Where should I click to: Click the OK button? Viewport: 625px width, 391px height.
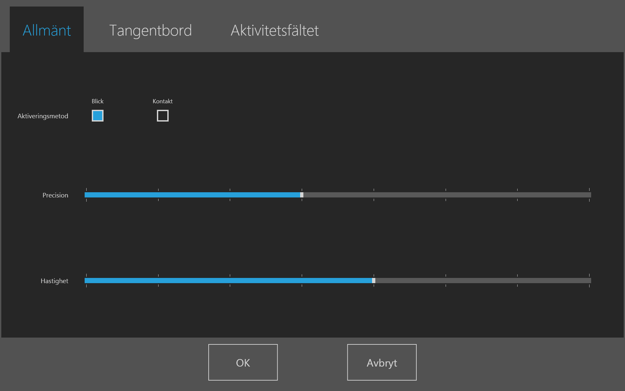243,362
